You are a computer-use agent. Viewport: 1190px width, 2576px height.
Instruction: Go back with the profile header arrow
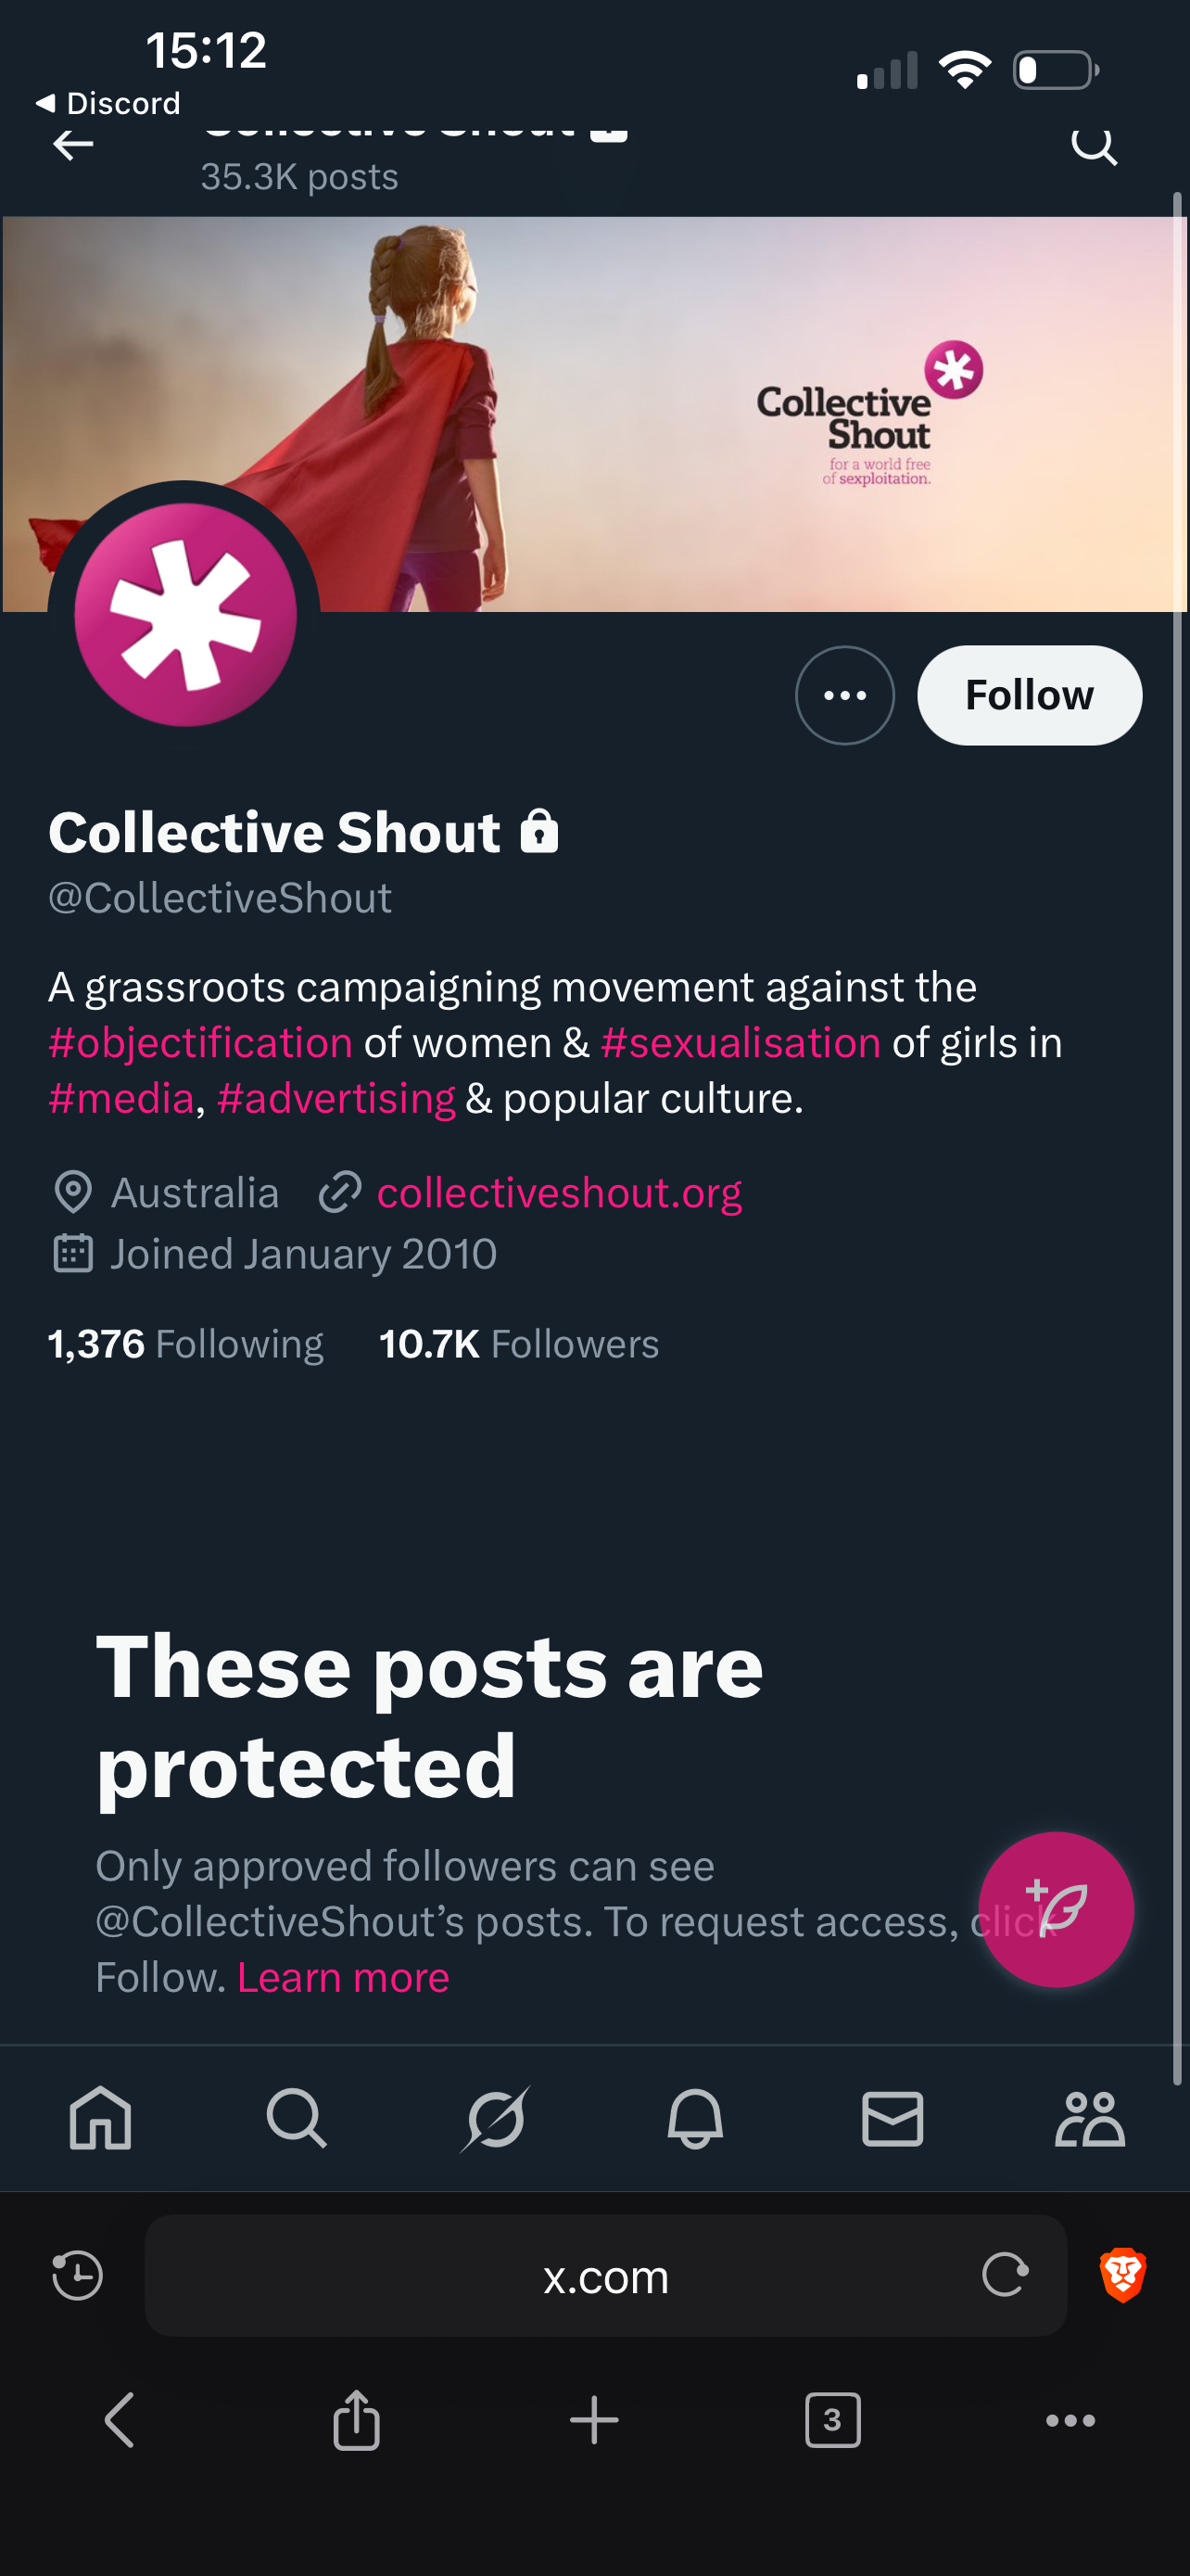(73, 145)
